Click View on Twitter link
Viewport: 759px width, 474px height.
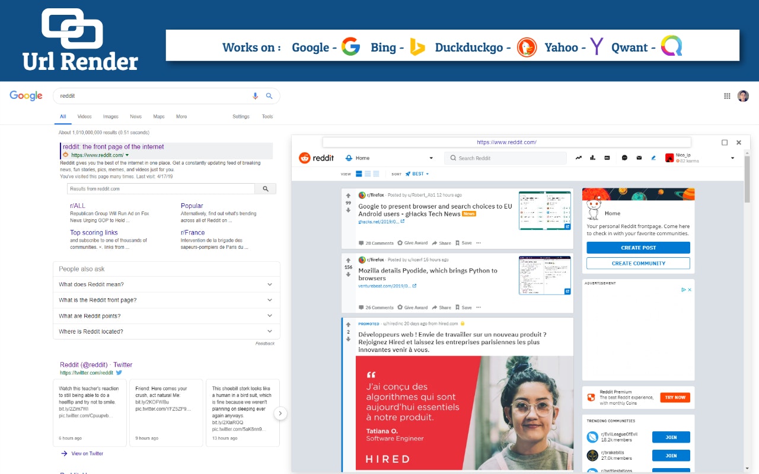(87, 454)
